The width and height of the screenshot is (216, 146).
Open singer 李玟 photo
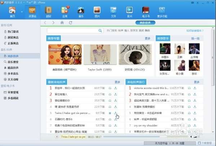tap(194, 65)
